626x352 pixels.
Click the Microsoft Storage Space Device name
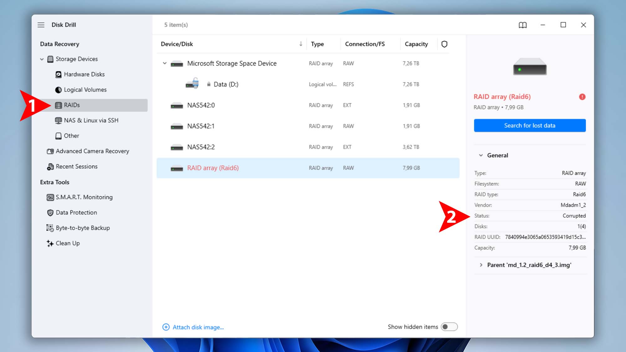(x=232, y=64)
